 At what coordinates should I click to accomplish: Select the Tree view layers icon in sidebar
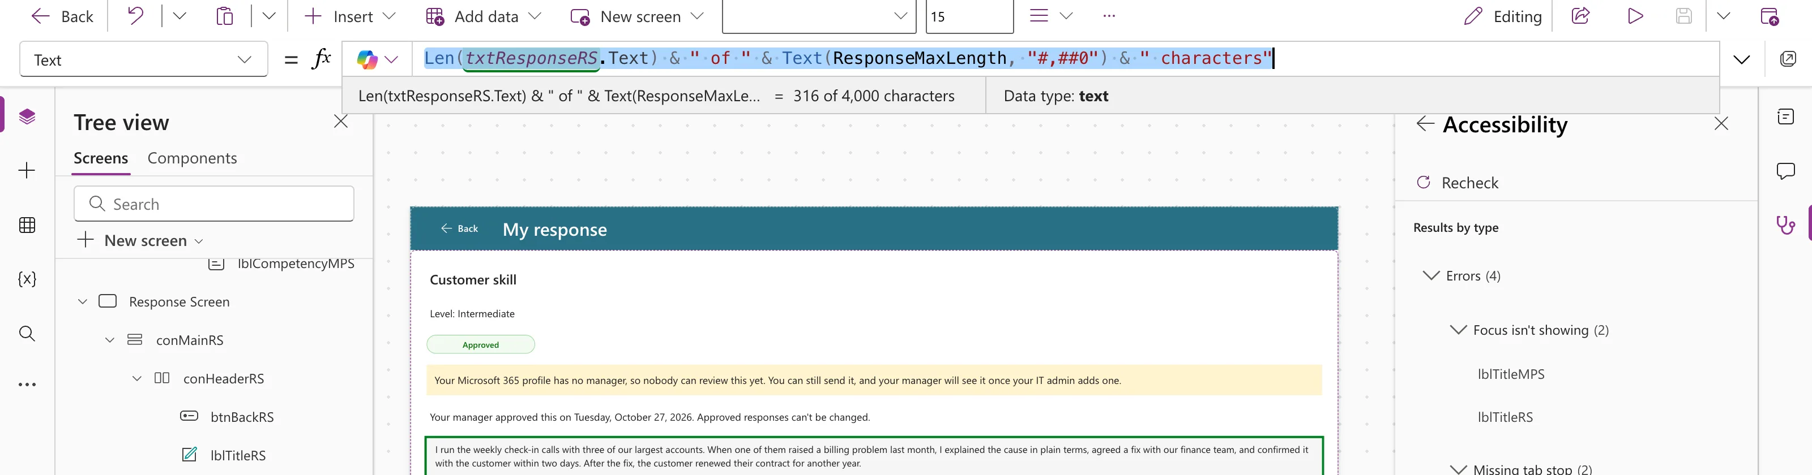pos(27,116)
